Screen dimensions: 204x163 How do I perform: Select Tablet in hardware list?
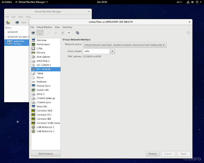click(x=46, y=73)
